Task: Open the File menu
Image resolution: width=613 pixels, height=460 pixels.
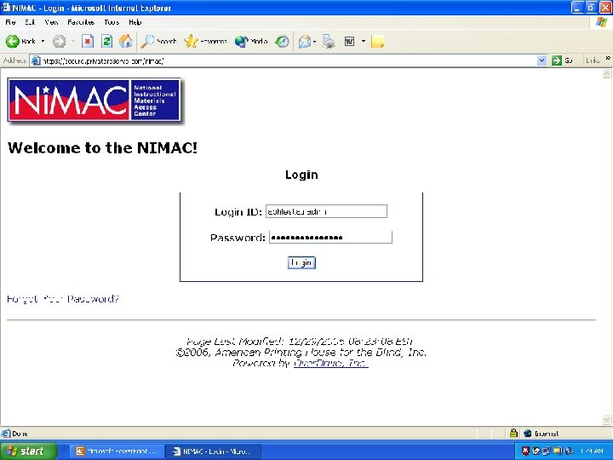Action: tap(10, 22)
